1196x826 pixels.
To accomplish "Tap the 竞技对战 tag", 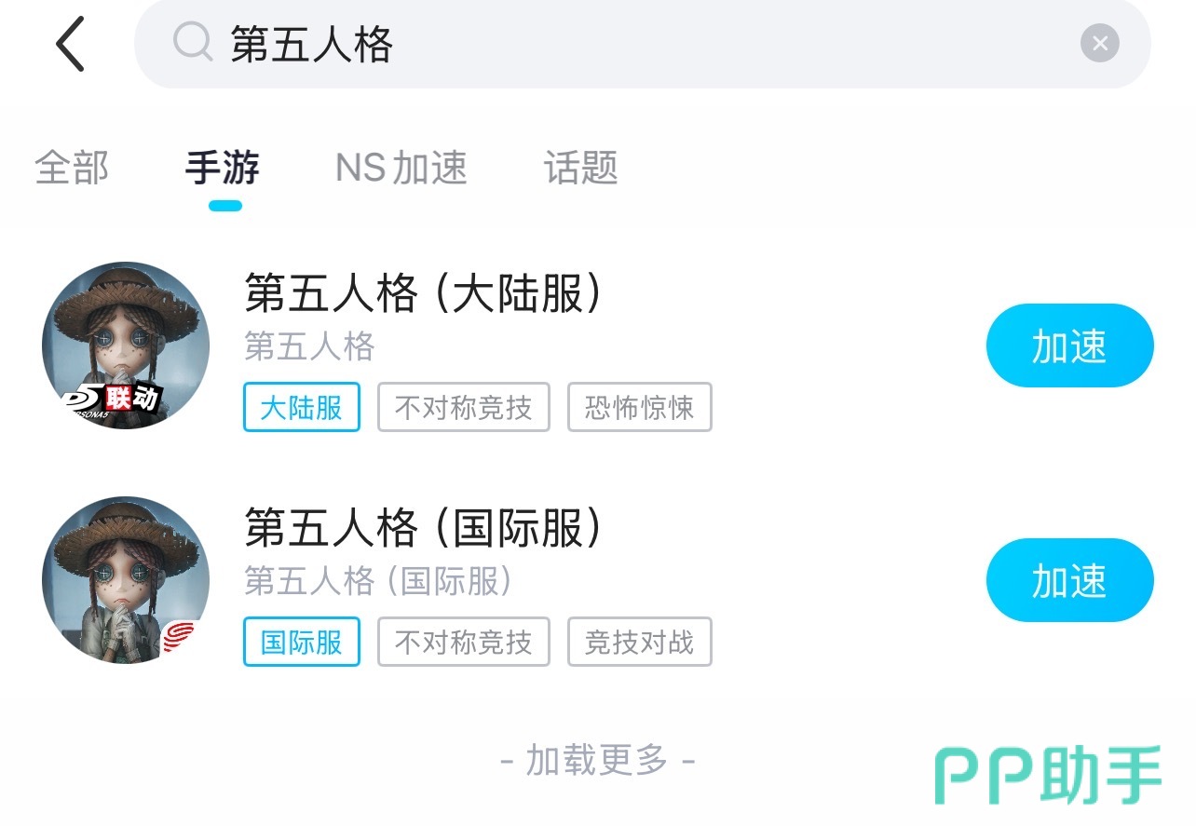I will click(x=639, y=642).
